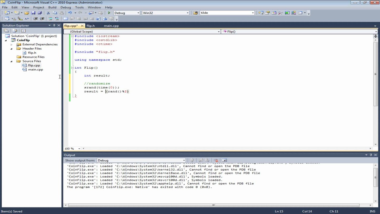Save flip.cpp with the Save icon
The width and height of the screenshot is (380, 214).
pyautogui.click(x=33, y=13)
